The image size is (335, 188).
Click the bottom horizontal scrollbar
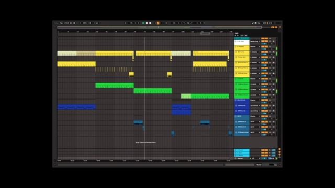click(x=140, y=165)
